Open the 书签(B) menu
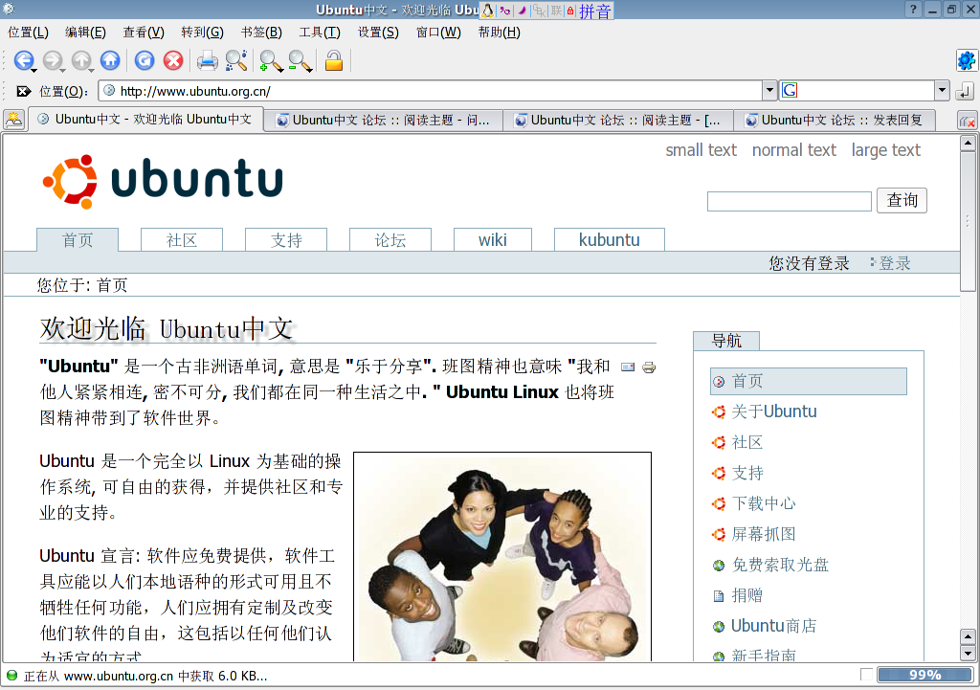This screenshot has height=690, width=980. click(x=261, y=33)
